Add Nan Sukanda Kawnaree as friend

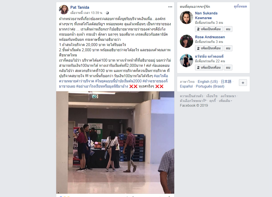coord(209,29)
